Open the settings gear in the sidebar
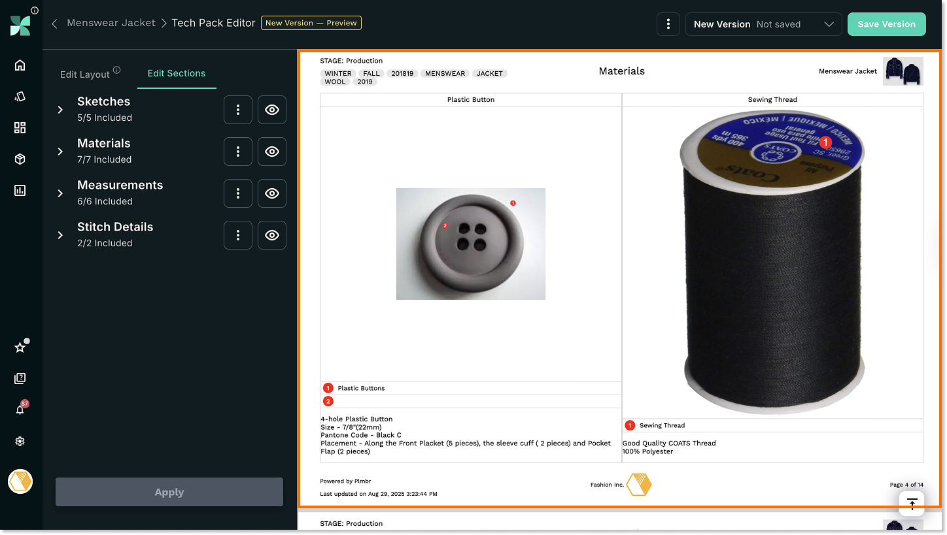 pyautogui.click(x=20, y=442)
